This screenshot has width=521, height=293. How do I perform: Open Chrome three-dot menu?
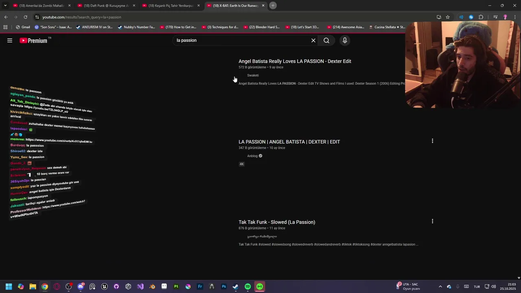coord(515,17)
